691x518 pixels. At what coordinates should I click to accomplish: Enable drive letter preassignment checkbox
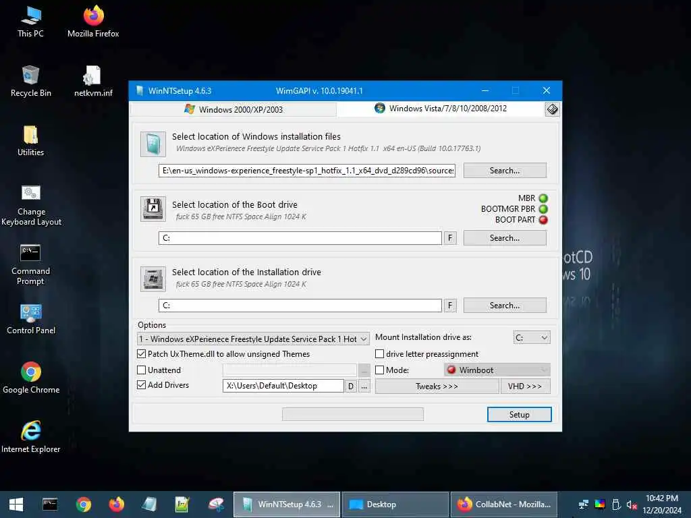(379, 353)
